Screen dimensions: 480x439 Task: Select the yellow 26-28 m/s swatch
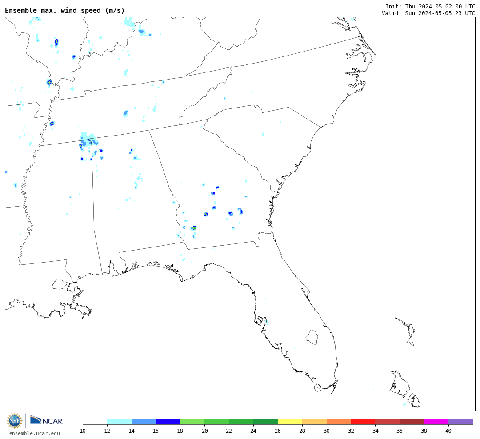coord(290,422)
